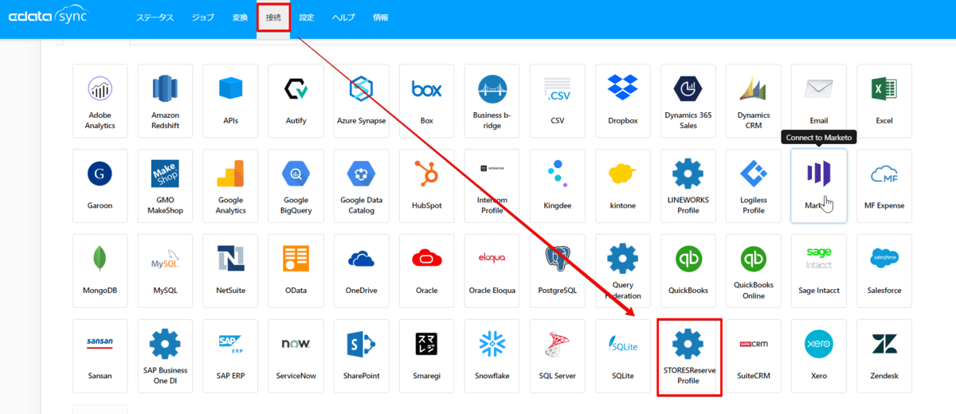Viewport: 956px width, 414px height.
Task: Open the SQL Server connector
Action: (557, 356)
